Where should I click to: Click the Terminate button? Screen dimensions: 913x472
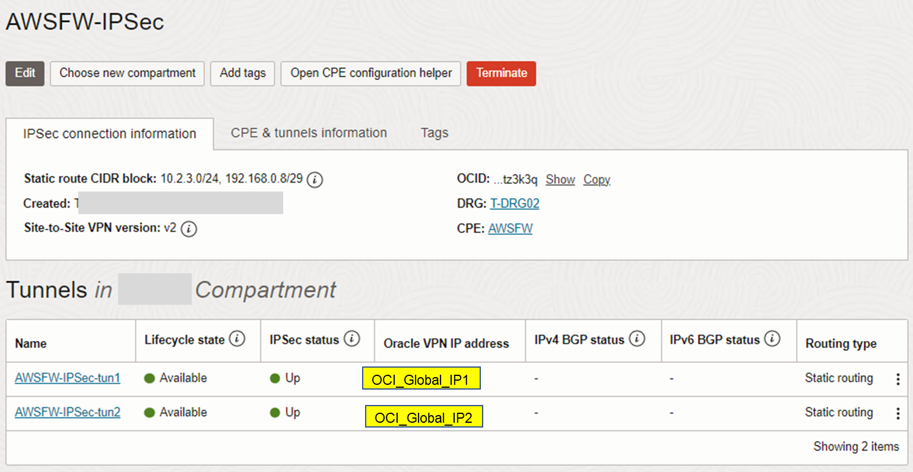501,74
